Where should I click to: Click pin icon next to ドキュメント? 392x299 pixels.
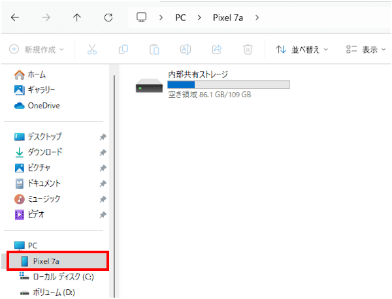[103, 183]
